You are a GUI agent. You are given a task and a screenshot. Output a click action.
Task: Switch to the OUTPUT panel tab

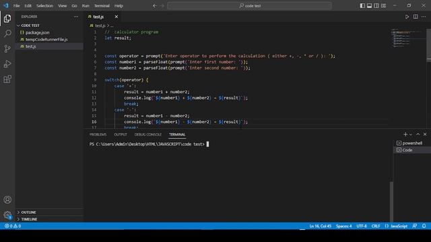121,134
